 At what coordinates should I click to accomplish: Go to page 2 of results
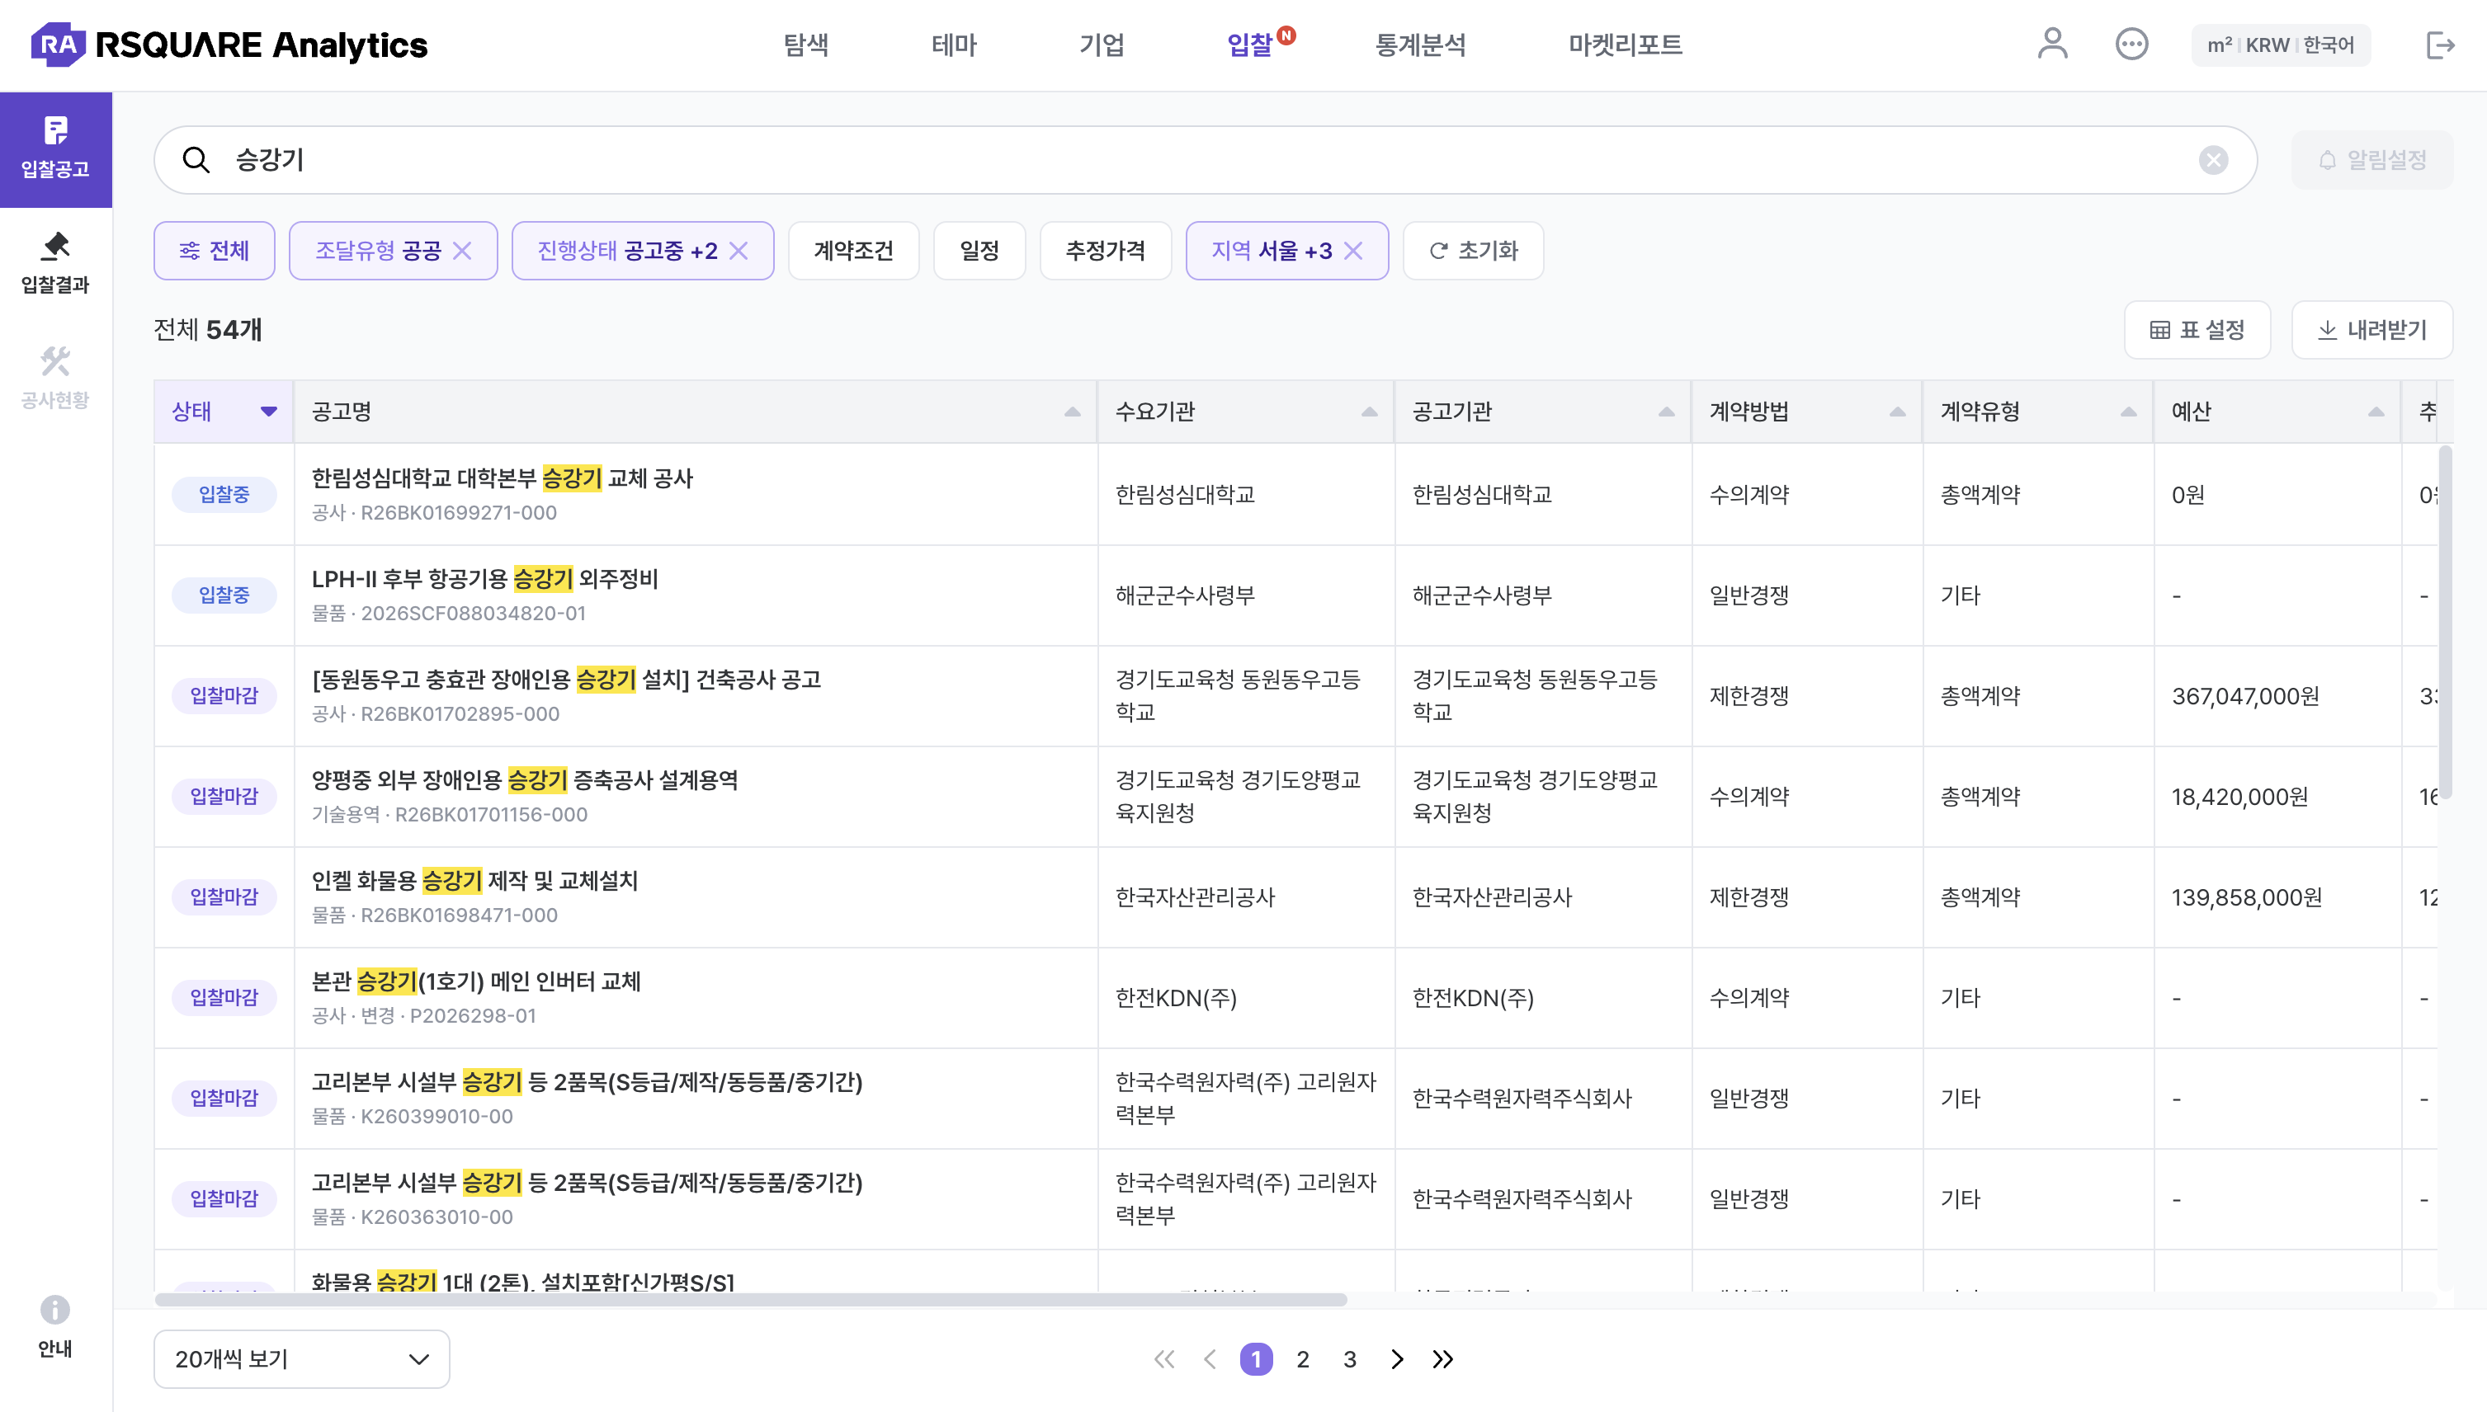(x=1303, y=1360)
